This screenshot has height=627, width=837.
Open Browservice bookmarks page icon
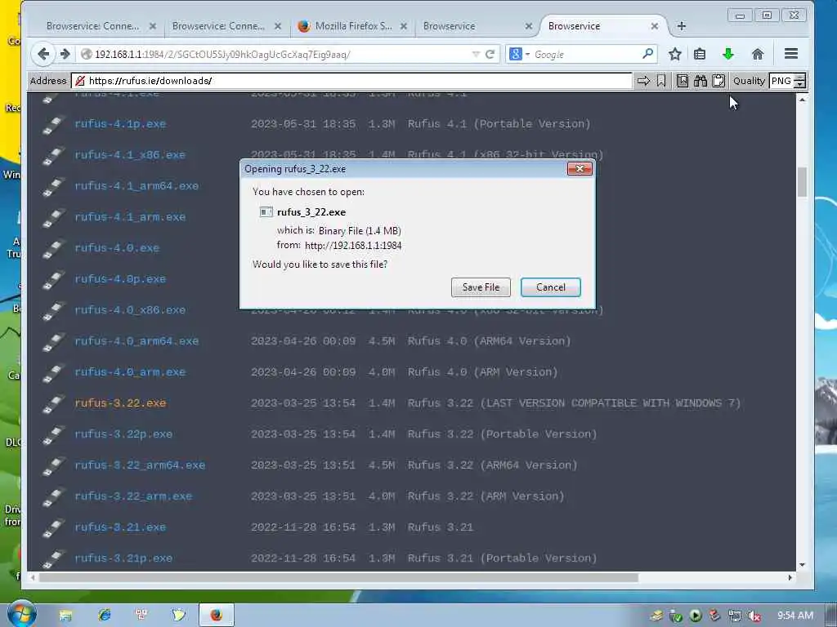point(683,81)
